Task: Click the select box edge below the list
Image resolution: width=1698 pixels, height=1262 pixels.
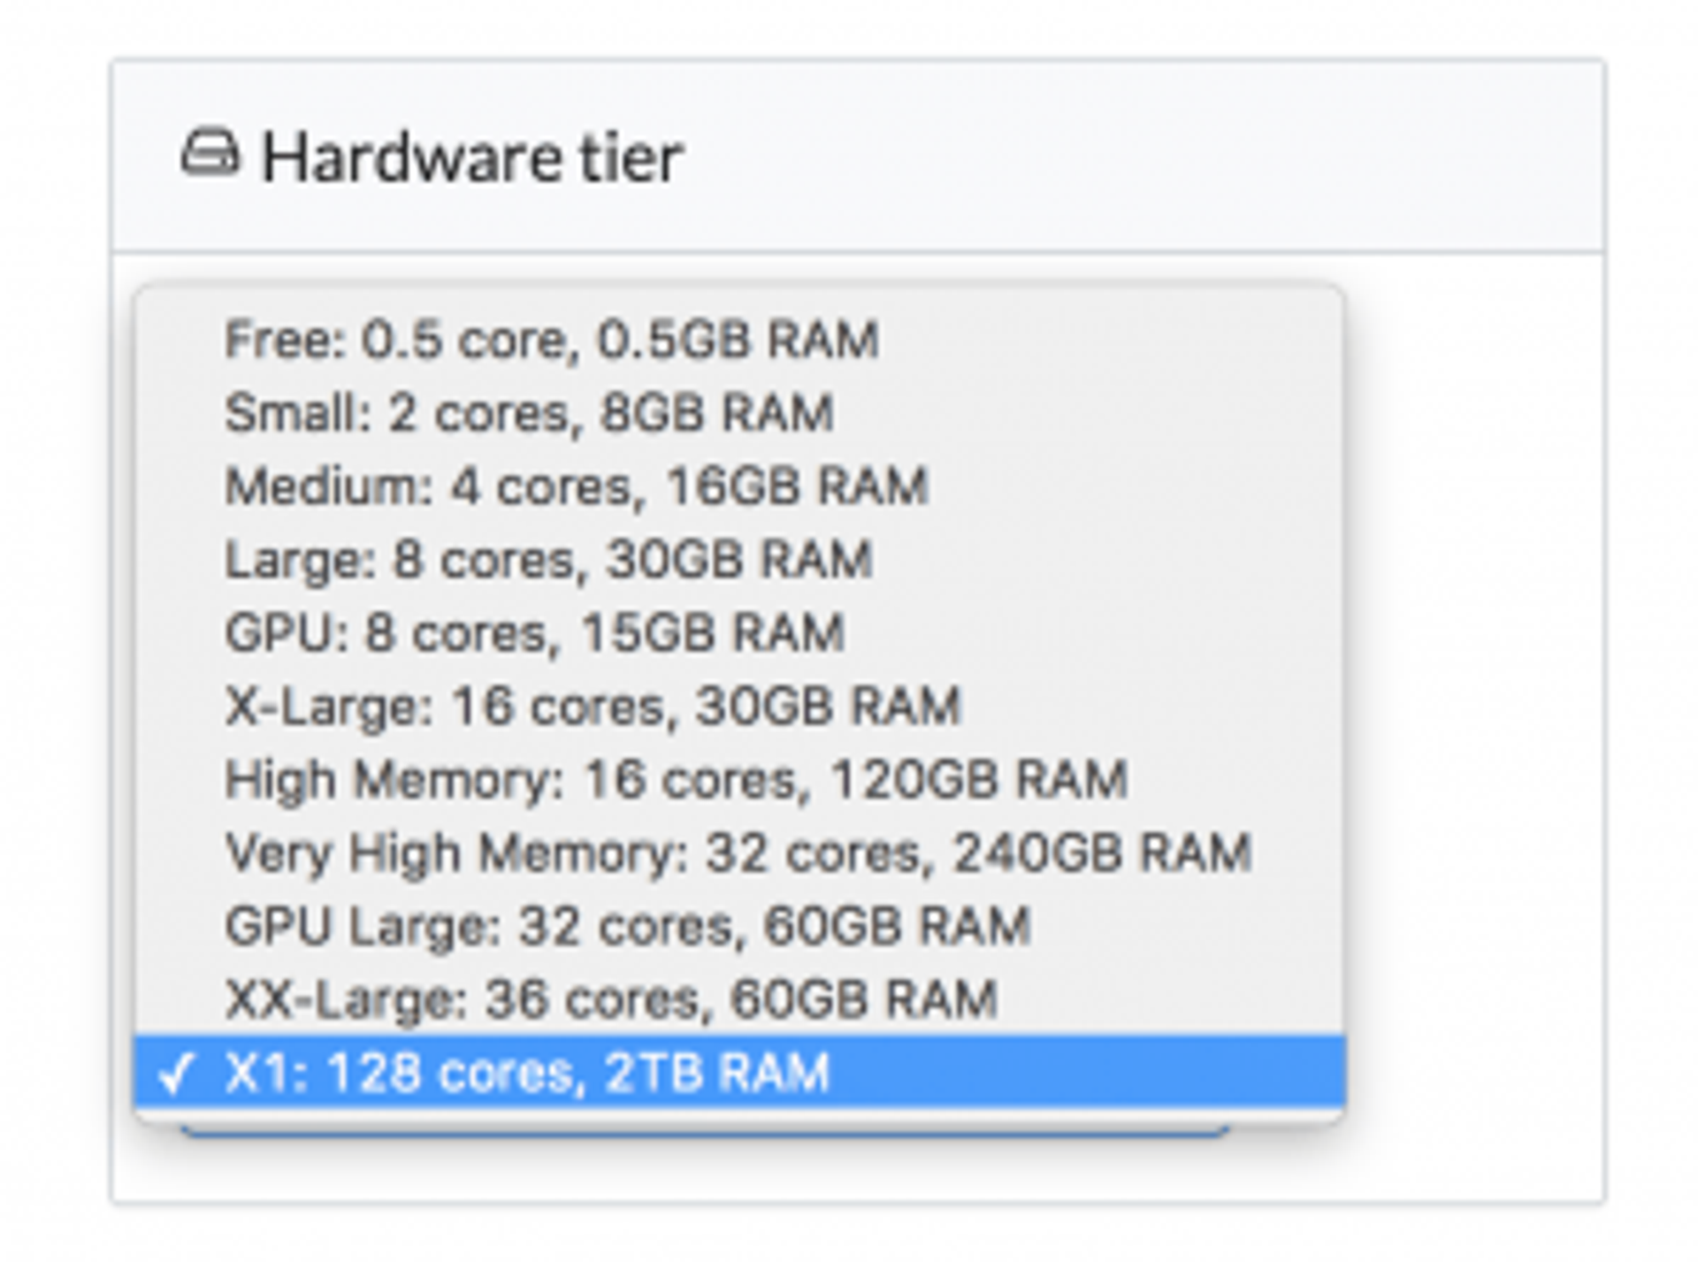Action: click(705, 1131)
